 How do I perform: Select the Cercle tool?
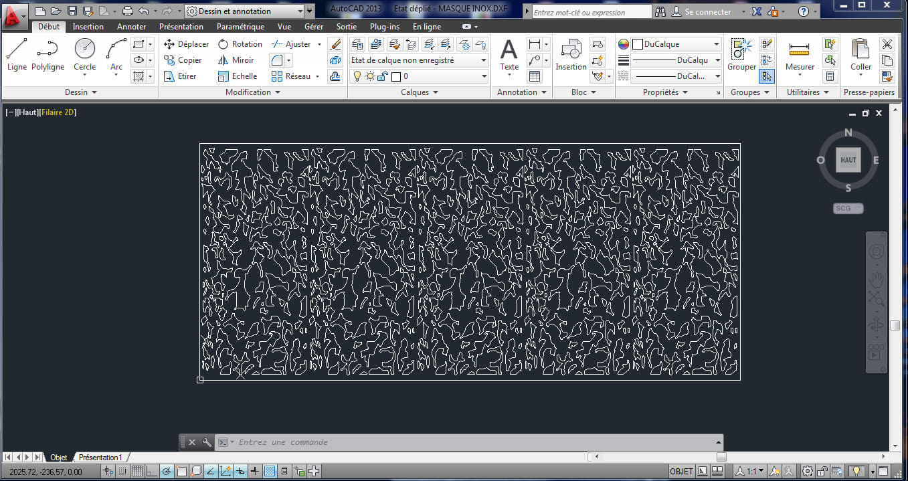coord(84,55)
